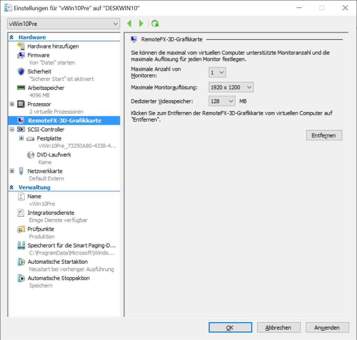Expand the Prozessor tree node
357x340 pixels.
[x=12, y=104]
